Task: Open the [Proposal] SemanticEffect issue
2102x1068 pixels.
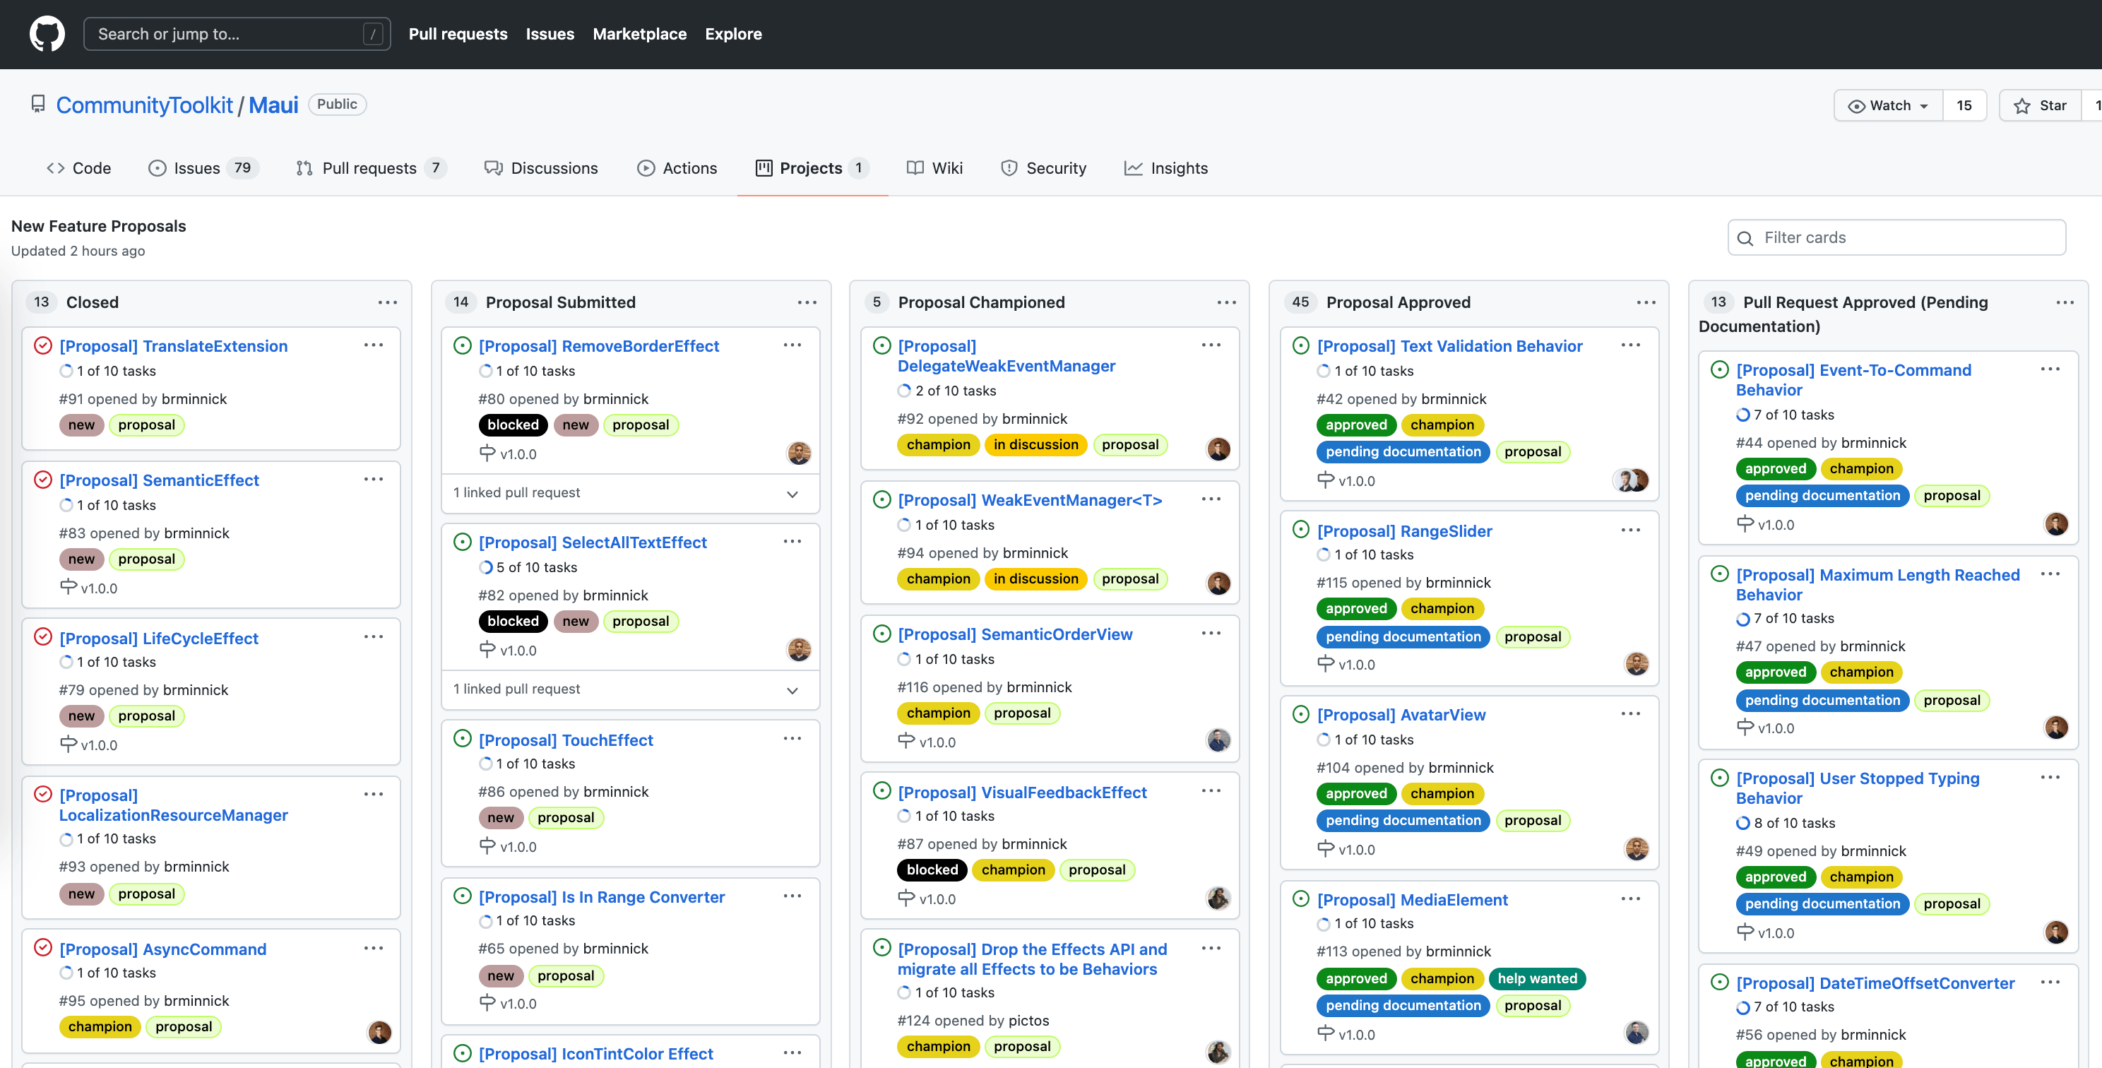Action: (x=159, y=480)
